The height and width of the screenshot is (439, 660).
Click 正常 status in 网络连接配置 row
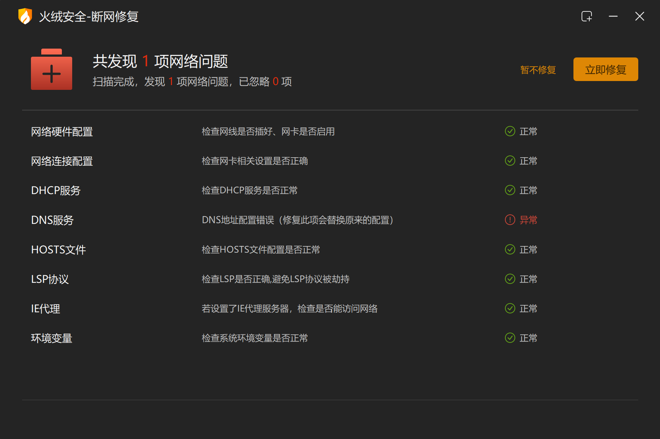(x=528, y=161)
